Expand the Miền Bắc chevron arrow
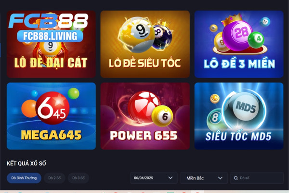 click(220, 178)
